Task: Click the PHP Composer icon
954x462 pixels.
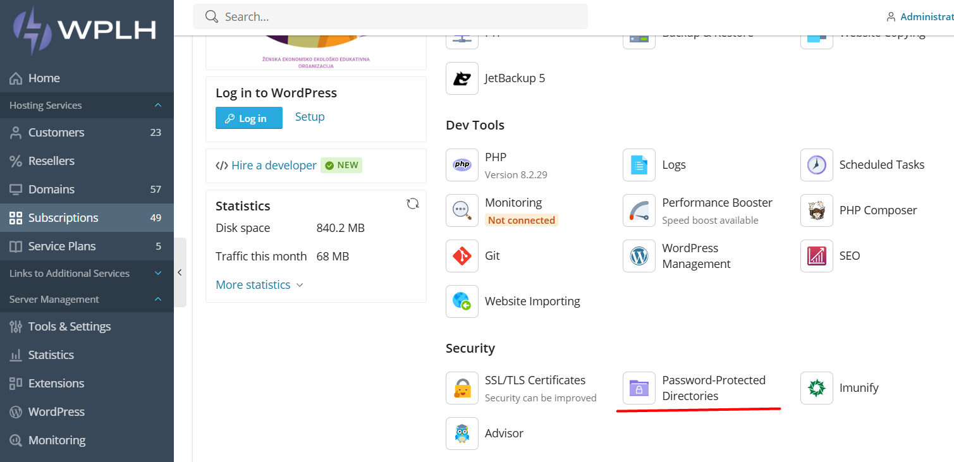Action: pos(817,210)
